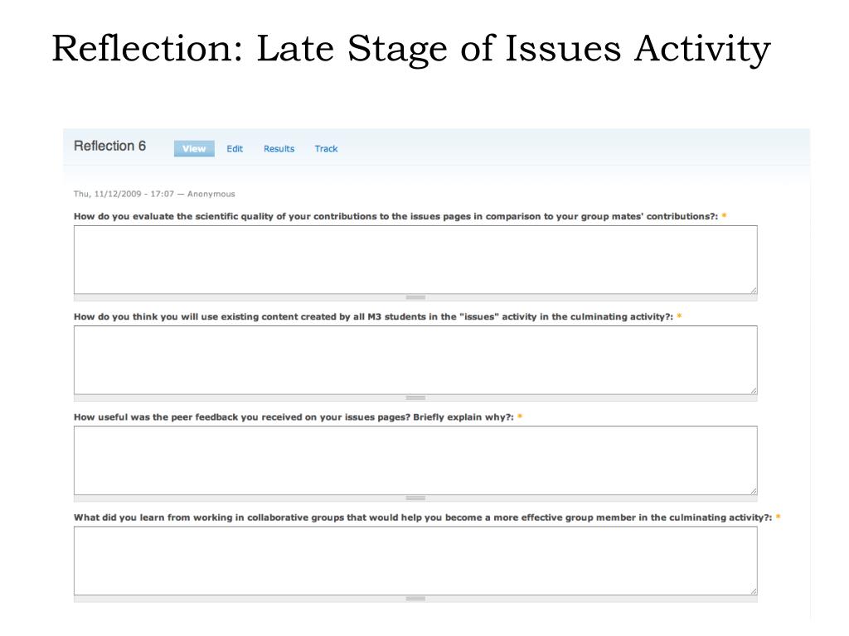Grab the resize grip bar under first text area
This screenshot has height=636, width=849.
(x=415, y=297)
